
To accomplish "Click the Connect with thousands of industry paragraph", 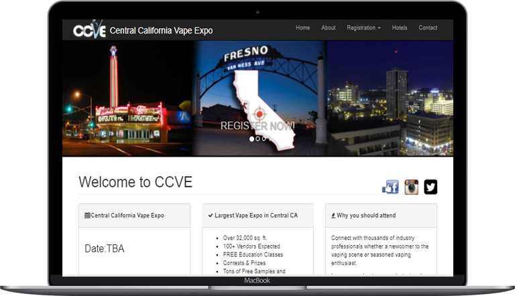I will pyautogui.click(x=380, y=250).
